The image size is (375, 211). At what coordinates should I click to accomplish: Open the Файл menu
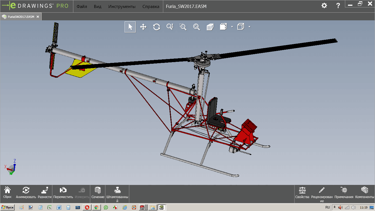click(x=82, y=7)
